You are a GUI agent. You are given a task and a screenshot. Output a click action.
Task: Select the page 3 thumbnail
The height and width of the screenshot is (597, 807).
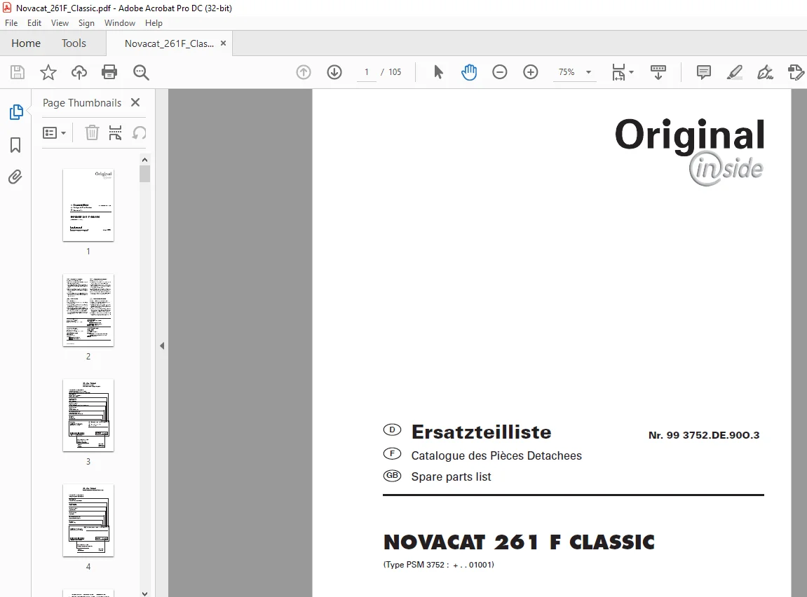coord(88,416)
